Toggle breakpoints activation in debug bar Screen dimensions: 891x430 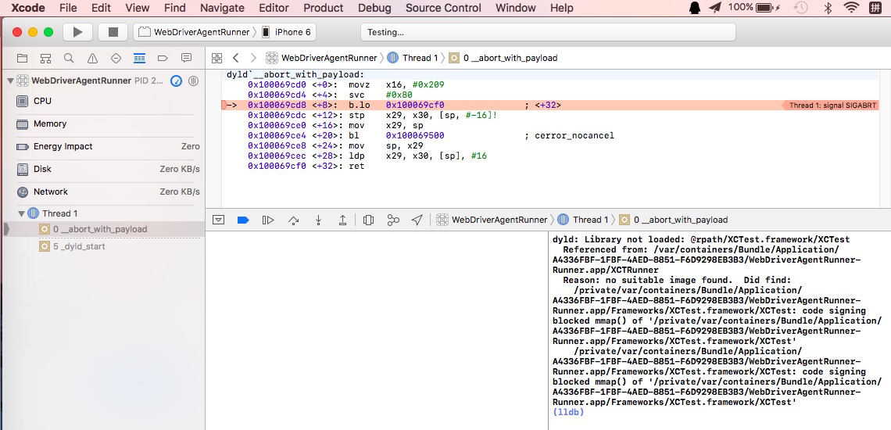[x=243, y=220]
